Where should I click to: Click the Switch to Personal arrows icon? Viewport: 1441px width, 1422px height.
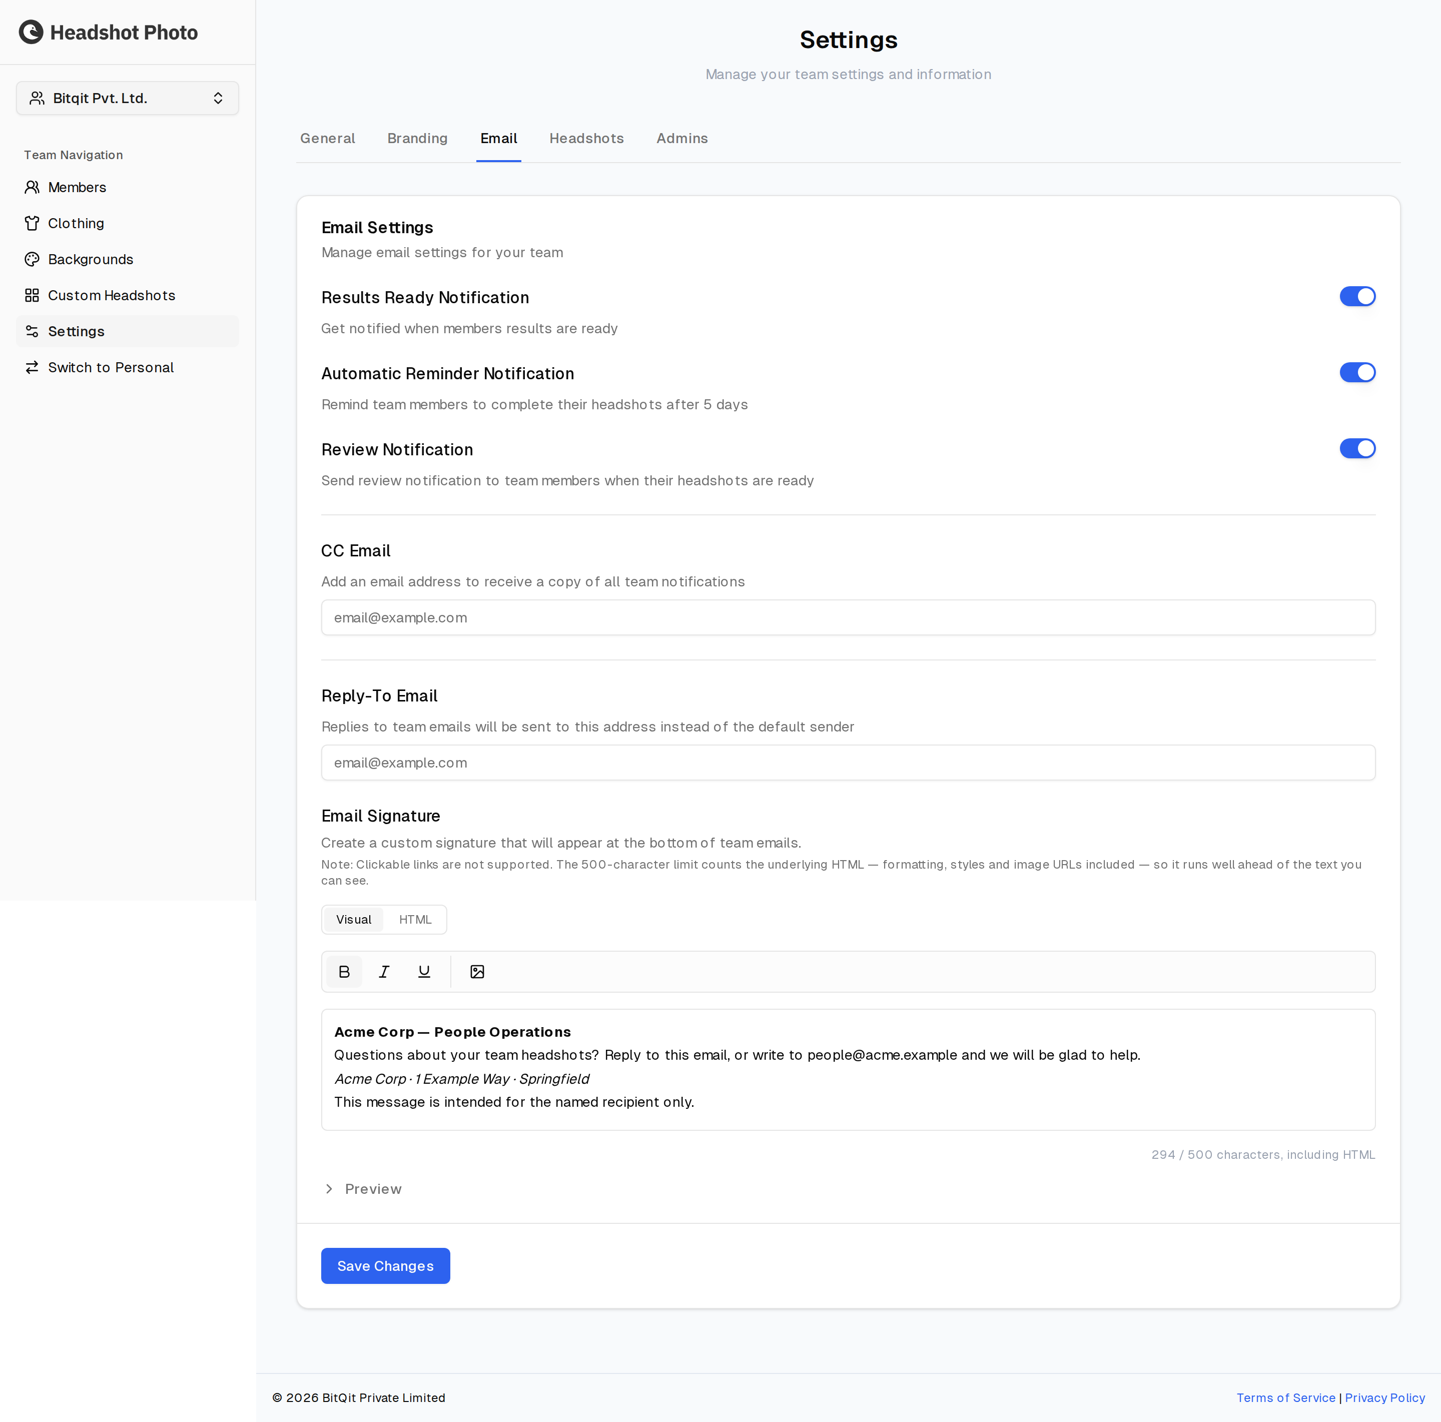click(32, 368)
